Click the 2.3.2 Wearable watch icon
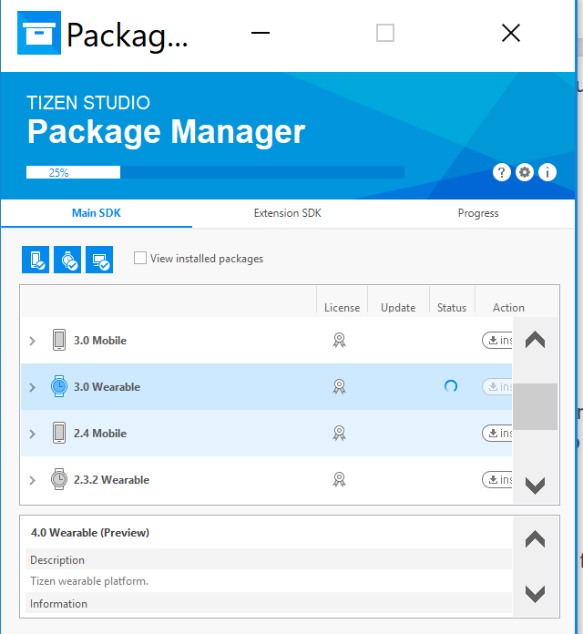The height and width of the screenshot is (634, 583). pos(59,479)
